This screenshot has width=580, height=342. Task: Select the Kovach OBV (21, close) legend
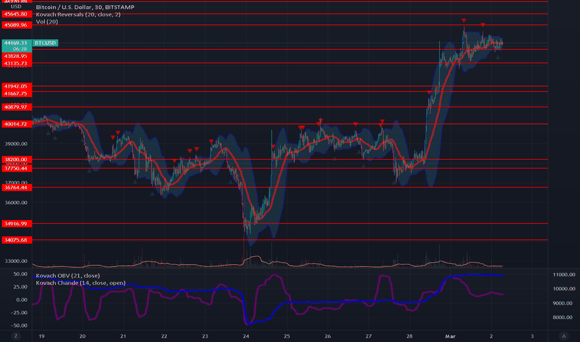tap(68, 275)
